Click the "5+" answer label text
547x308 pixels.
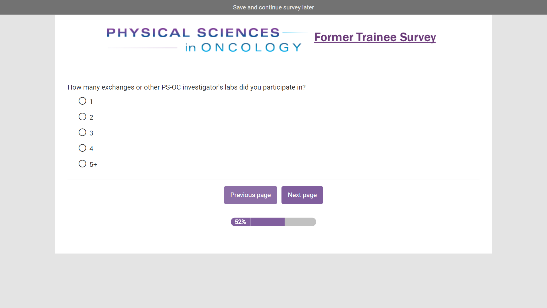tap(93, 165)
